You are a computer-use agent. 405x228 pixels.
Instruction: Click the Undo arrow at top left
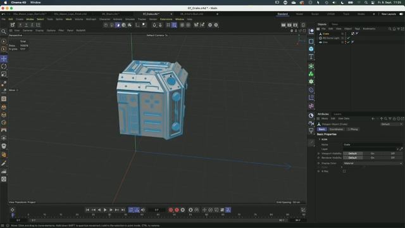tap(3, 14)
